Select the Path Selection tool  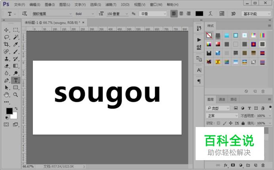click(x=6, y=88)
